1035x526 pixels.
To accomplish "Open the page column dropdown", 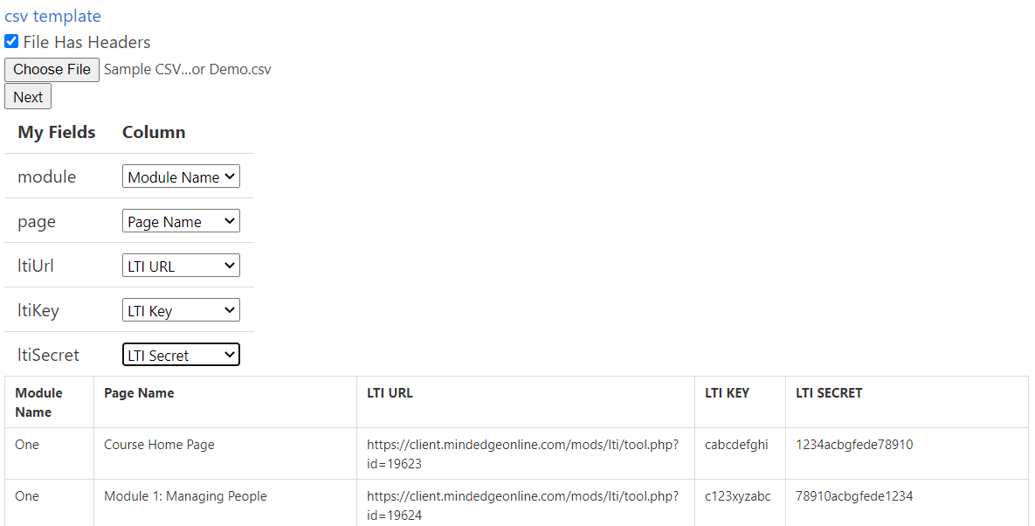I will coord(181,220).
